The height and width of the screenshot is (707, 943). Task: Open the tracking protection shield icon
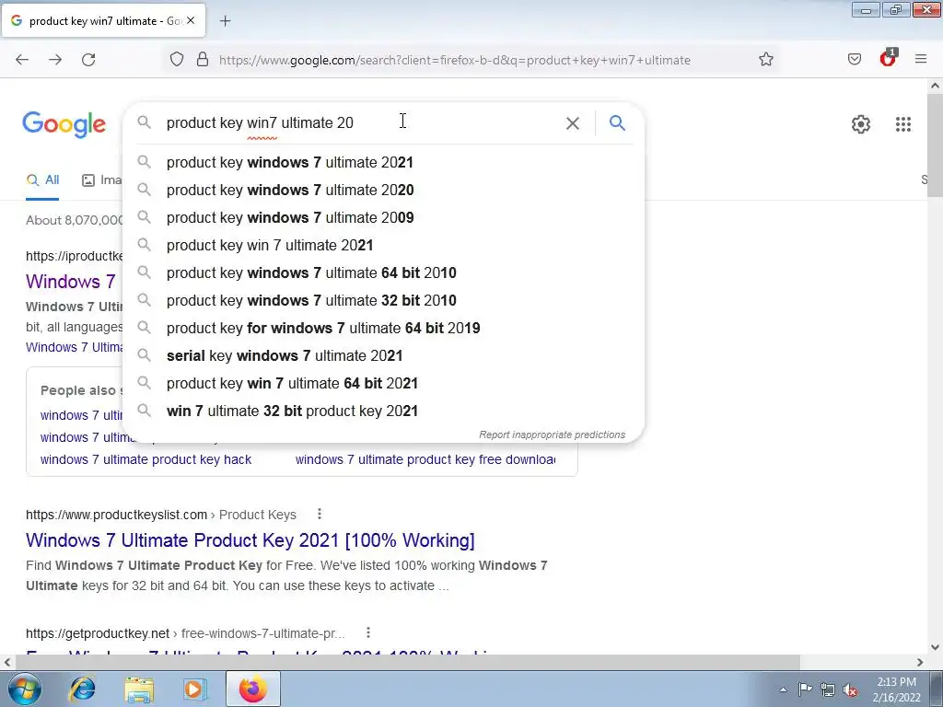point(176,60)
